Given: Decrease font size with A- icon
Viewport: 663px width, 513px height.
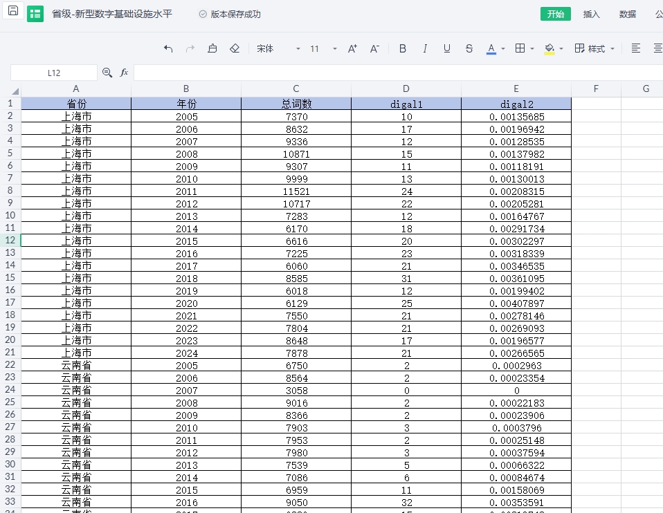Looking at the screenshot, I should 374,48.
